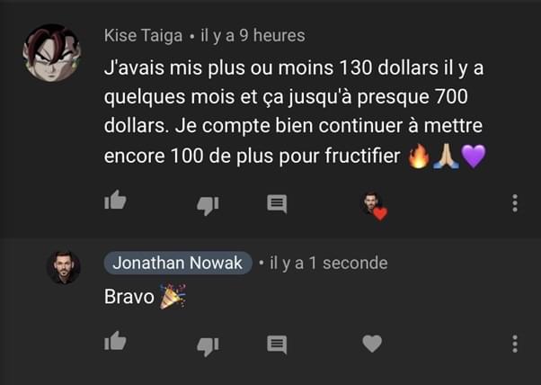
Task: Click the comment text about 130 dollars
Action: coord(294,112)
